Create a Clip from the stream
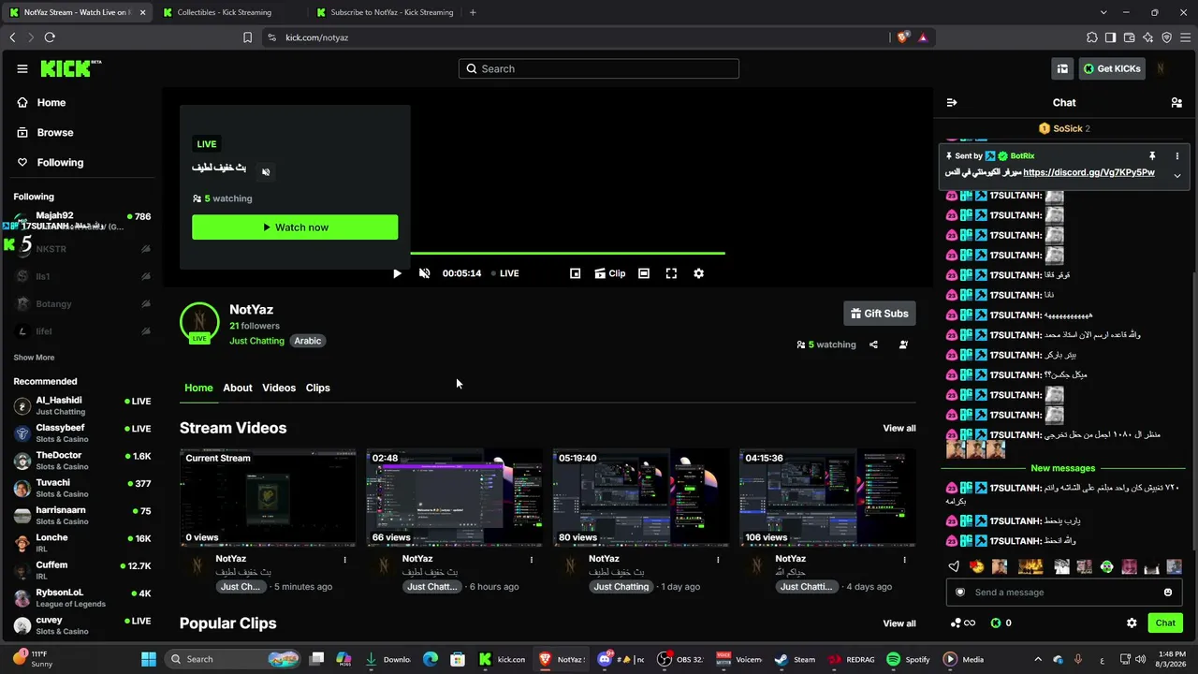The width and height of the screenshot is (1198, 674). [610, 273]
